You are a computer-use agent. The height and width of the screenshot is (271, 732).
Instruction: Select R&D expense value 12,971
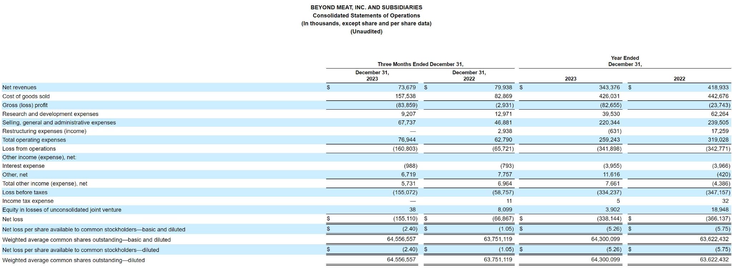point(503,114)
